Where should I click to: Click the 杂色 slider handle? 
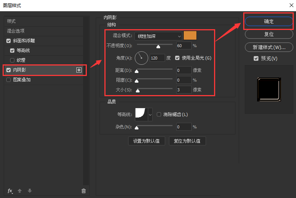(x=137, y=128)
